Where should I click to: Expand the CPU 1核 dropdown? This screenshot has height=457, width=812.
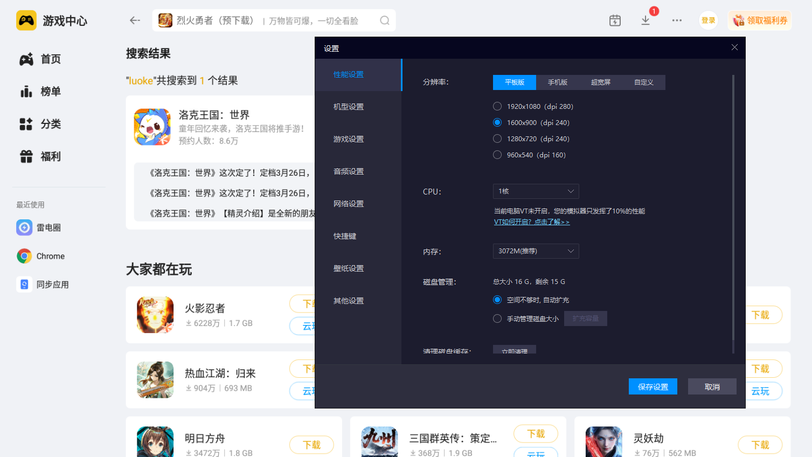click(536, 191)
